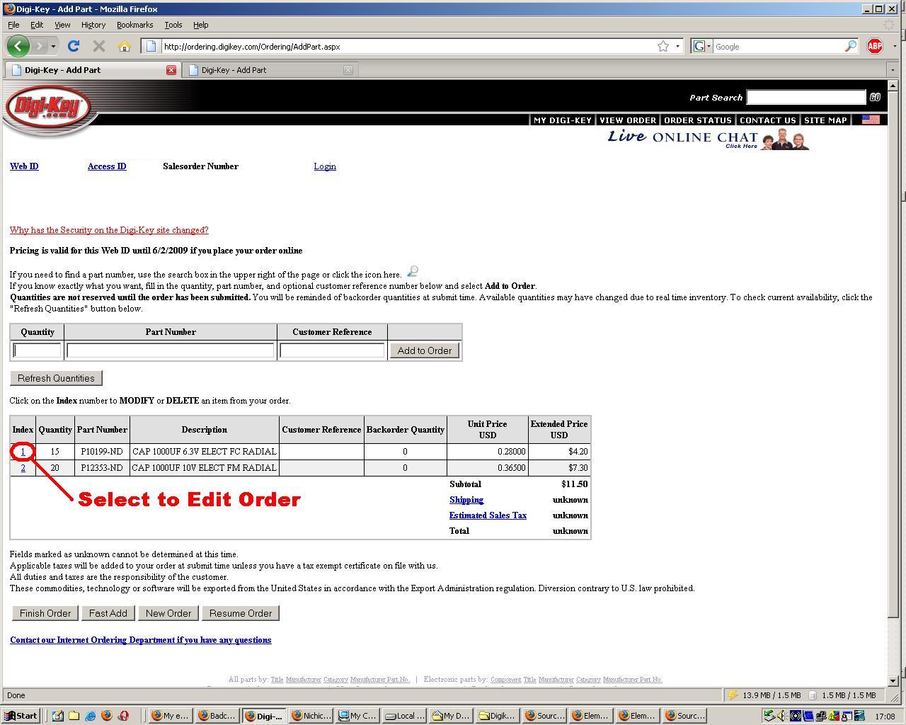Click the part search magnifier icon
The width and height of the screenshot is (906, 725).
point(412,272)
